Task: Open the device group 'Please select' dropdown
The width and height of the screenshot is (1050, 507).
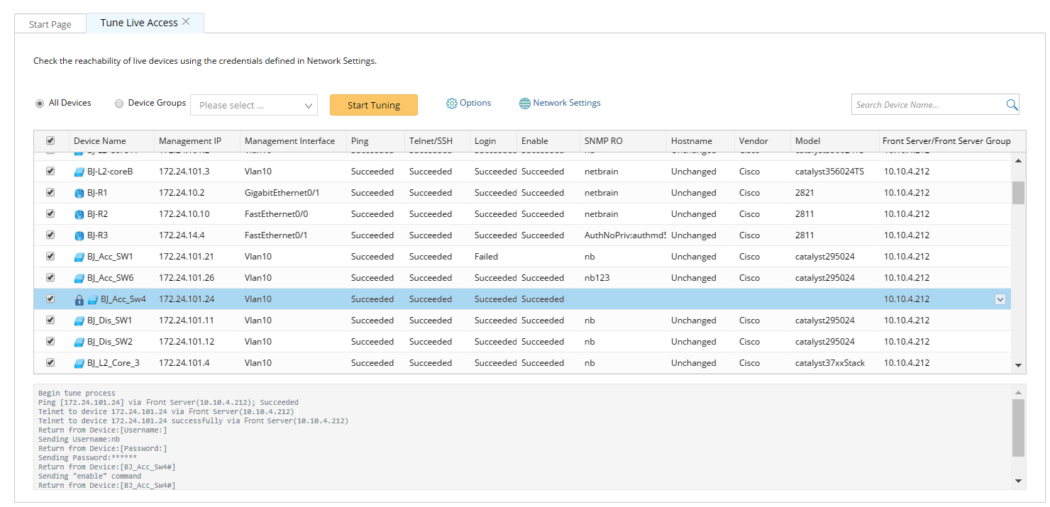Action: pyautogui.click(x=254, y=105)
